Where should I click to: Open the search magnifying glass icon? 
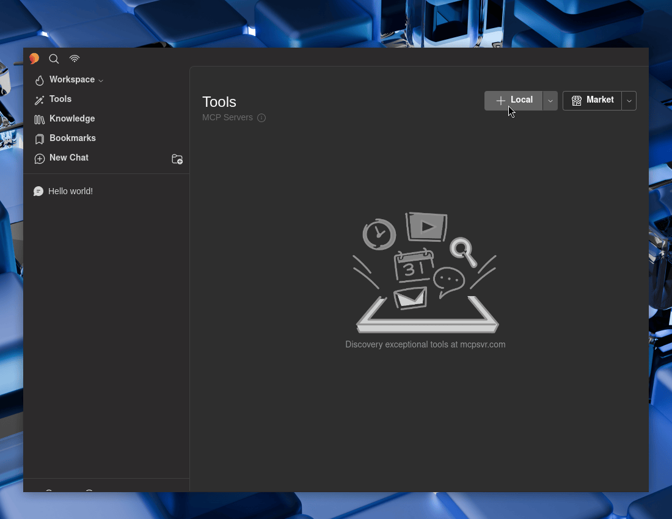coord(54,59)
